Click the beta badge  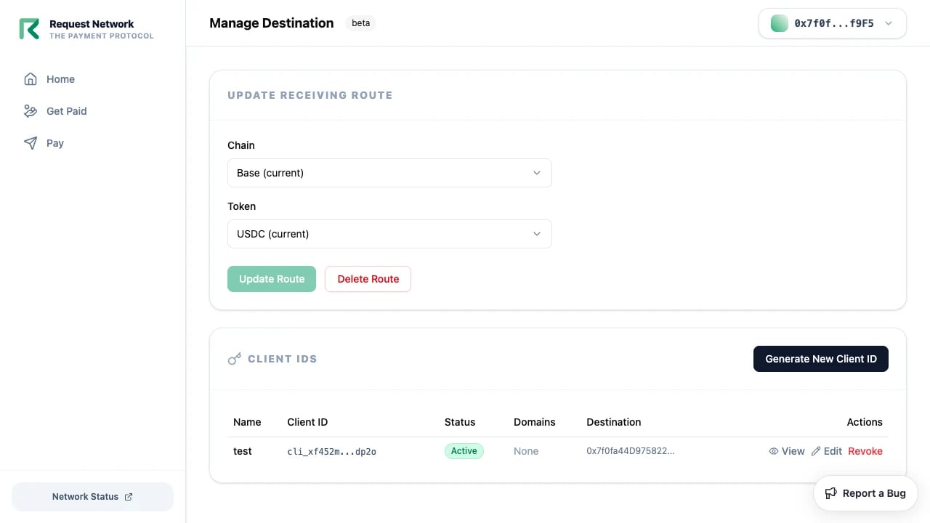coord(360,23)
